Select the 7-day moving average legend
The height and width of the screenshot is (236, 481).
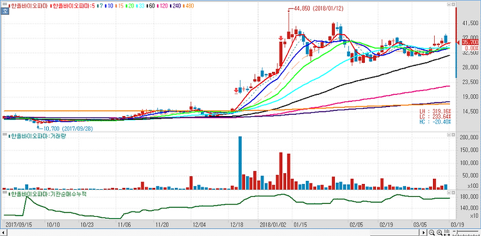coord(99,6)
